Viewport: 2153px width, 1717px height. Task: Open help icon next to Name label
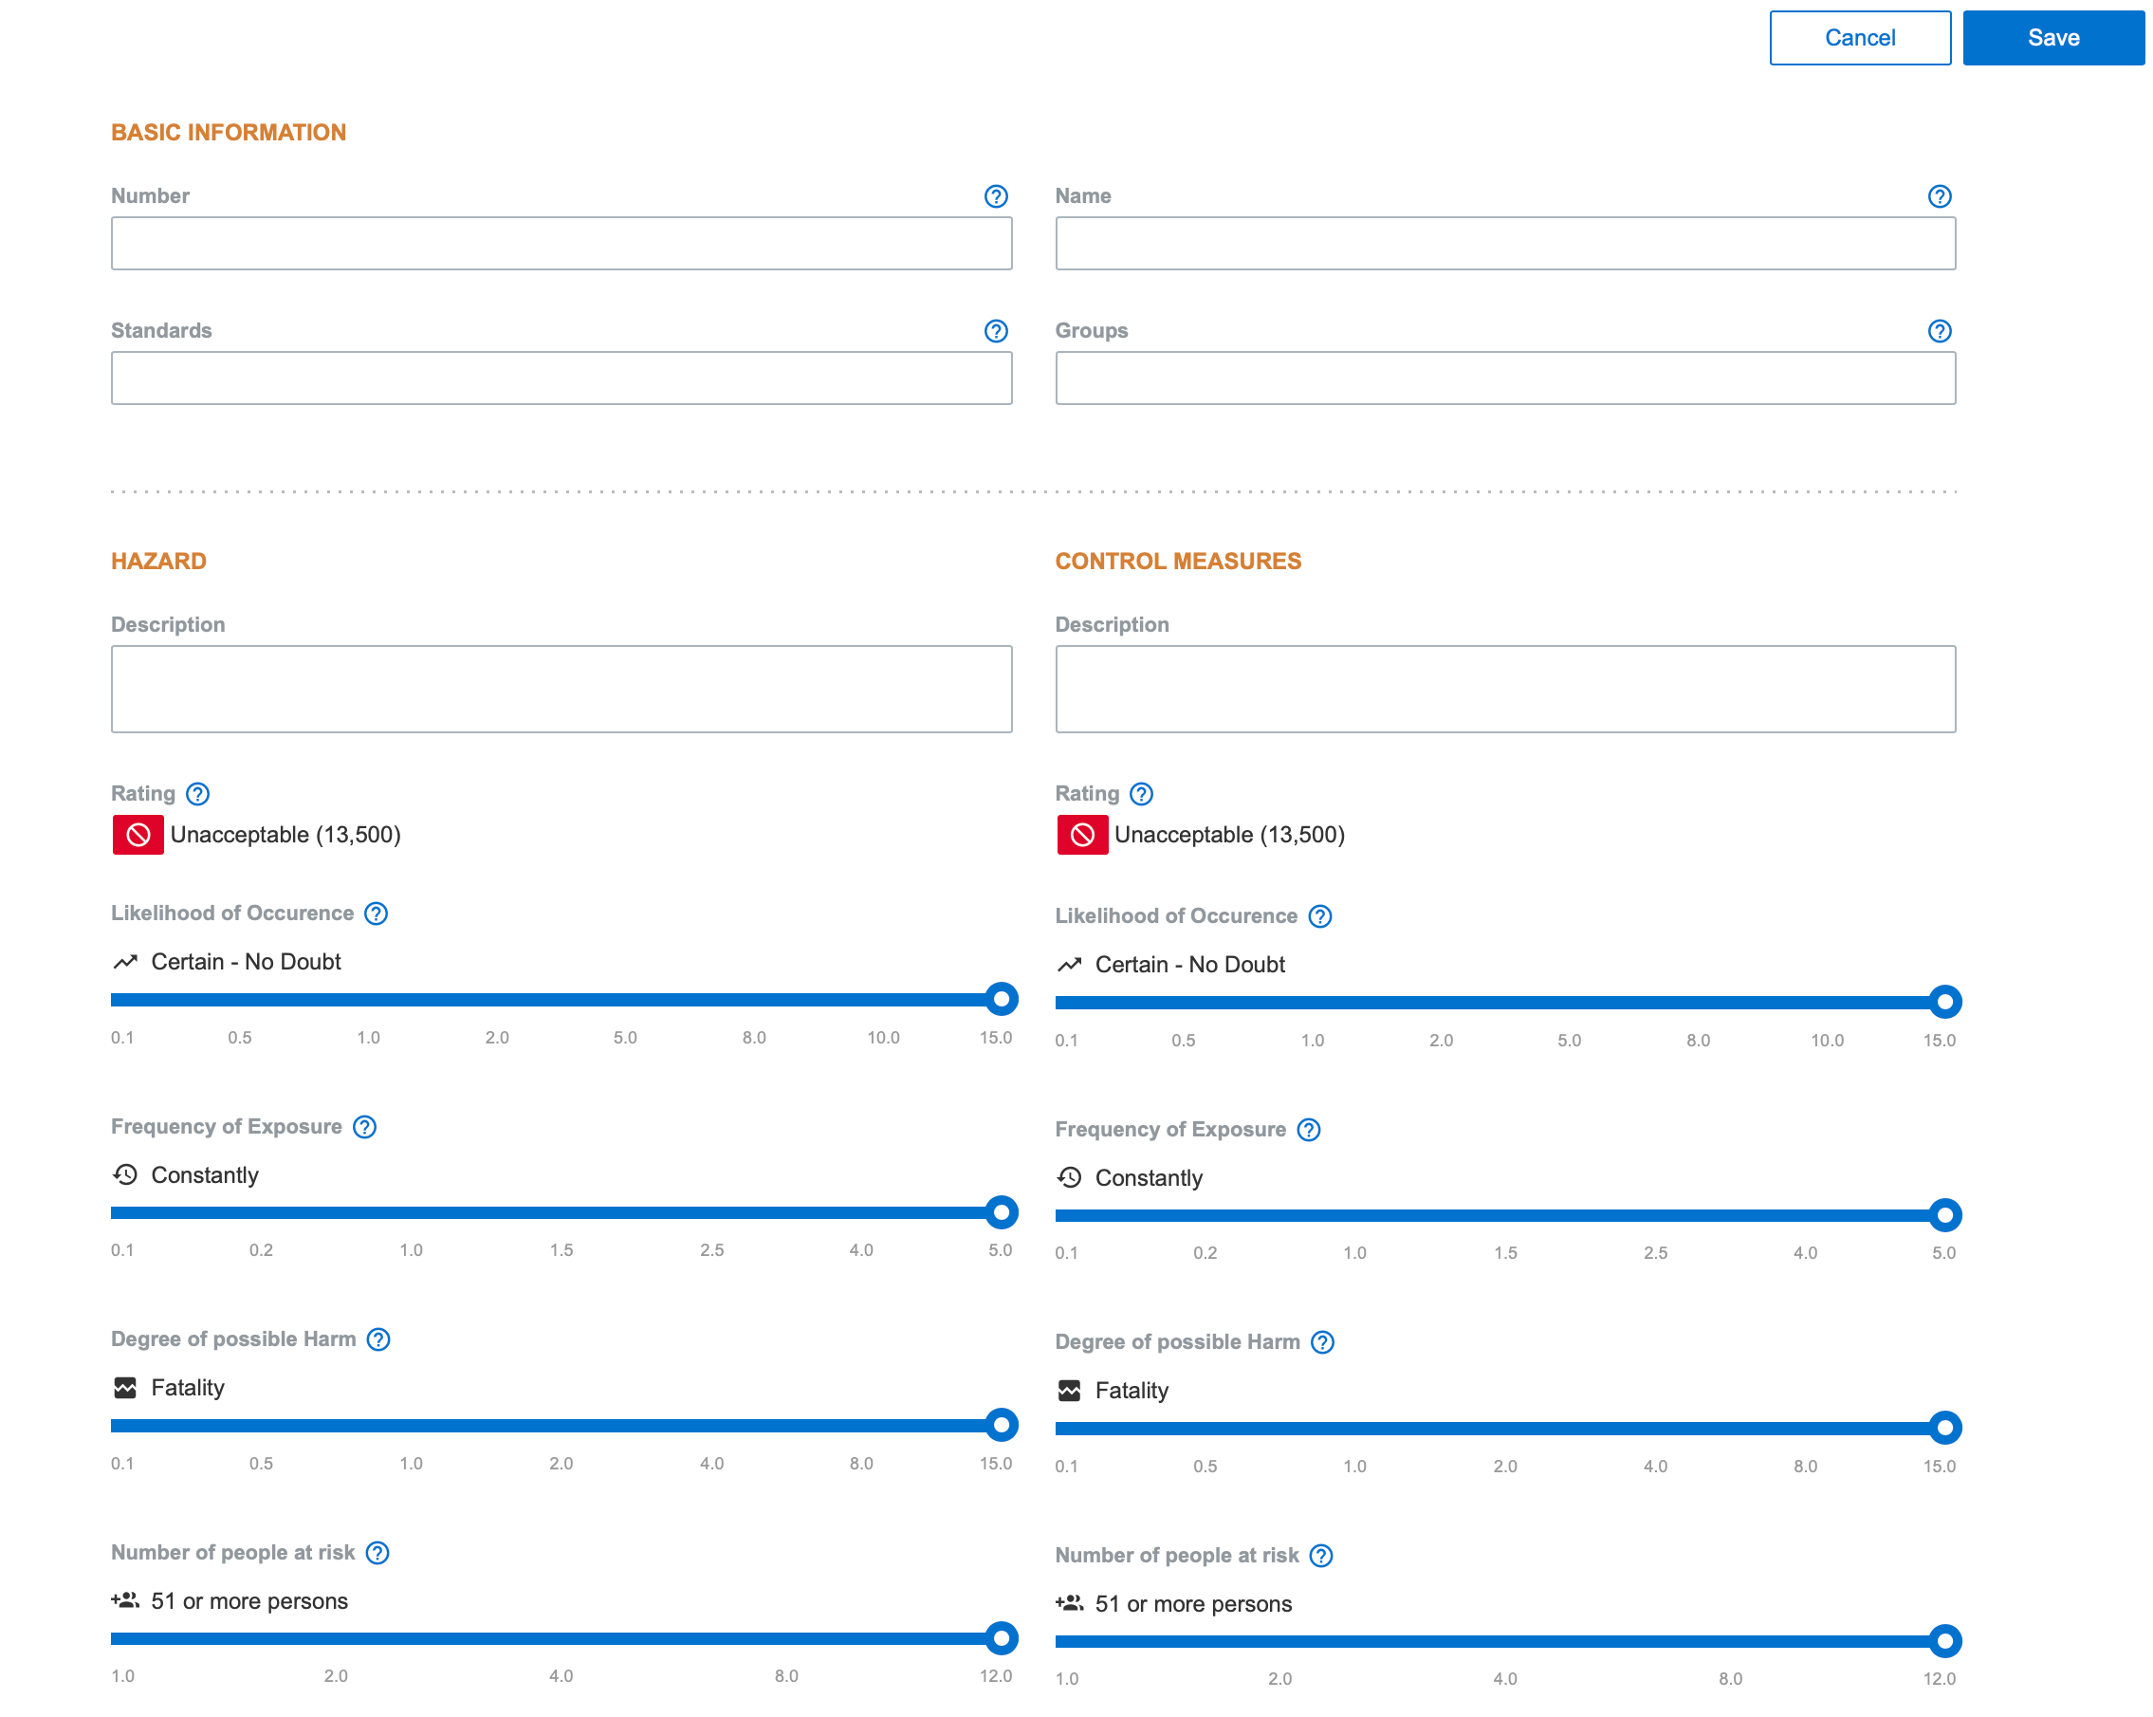coord(1939,195)
